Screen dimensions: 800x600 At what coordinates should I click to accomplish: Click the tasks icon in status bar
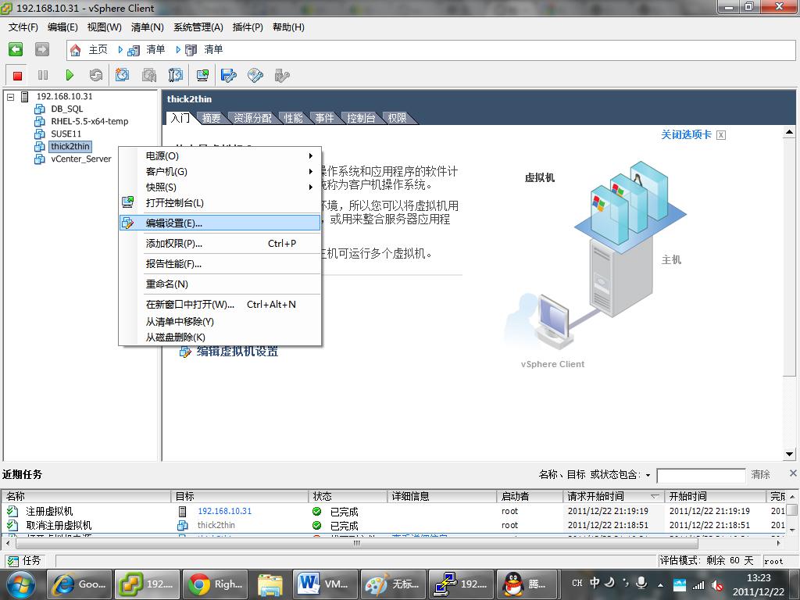[x=12, y=561]
